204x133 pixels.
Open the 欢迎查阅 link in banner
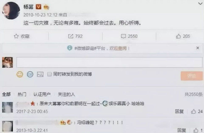pos(118,48)
